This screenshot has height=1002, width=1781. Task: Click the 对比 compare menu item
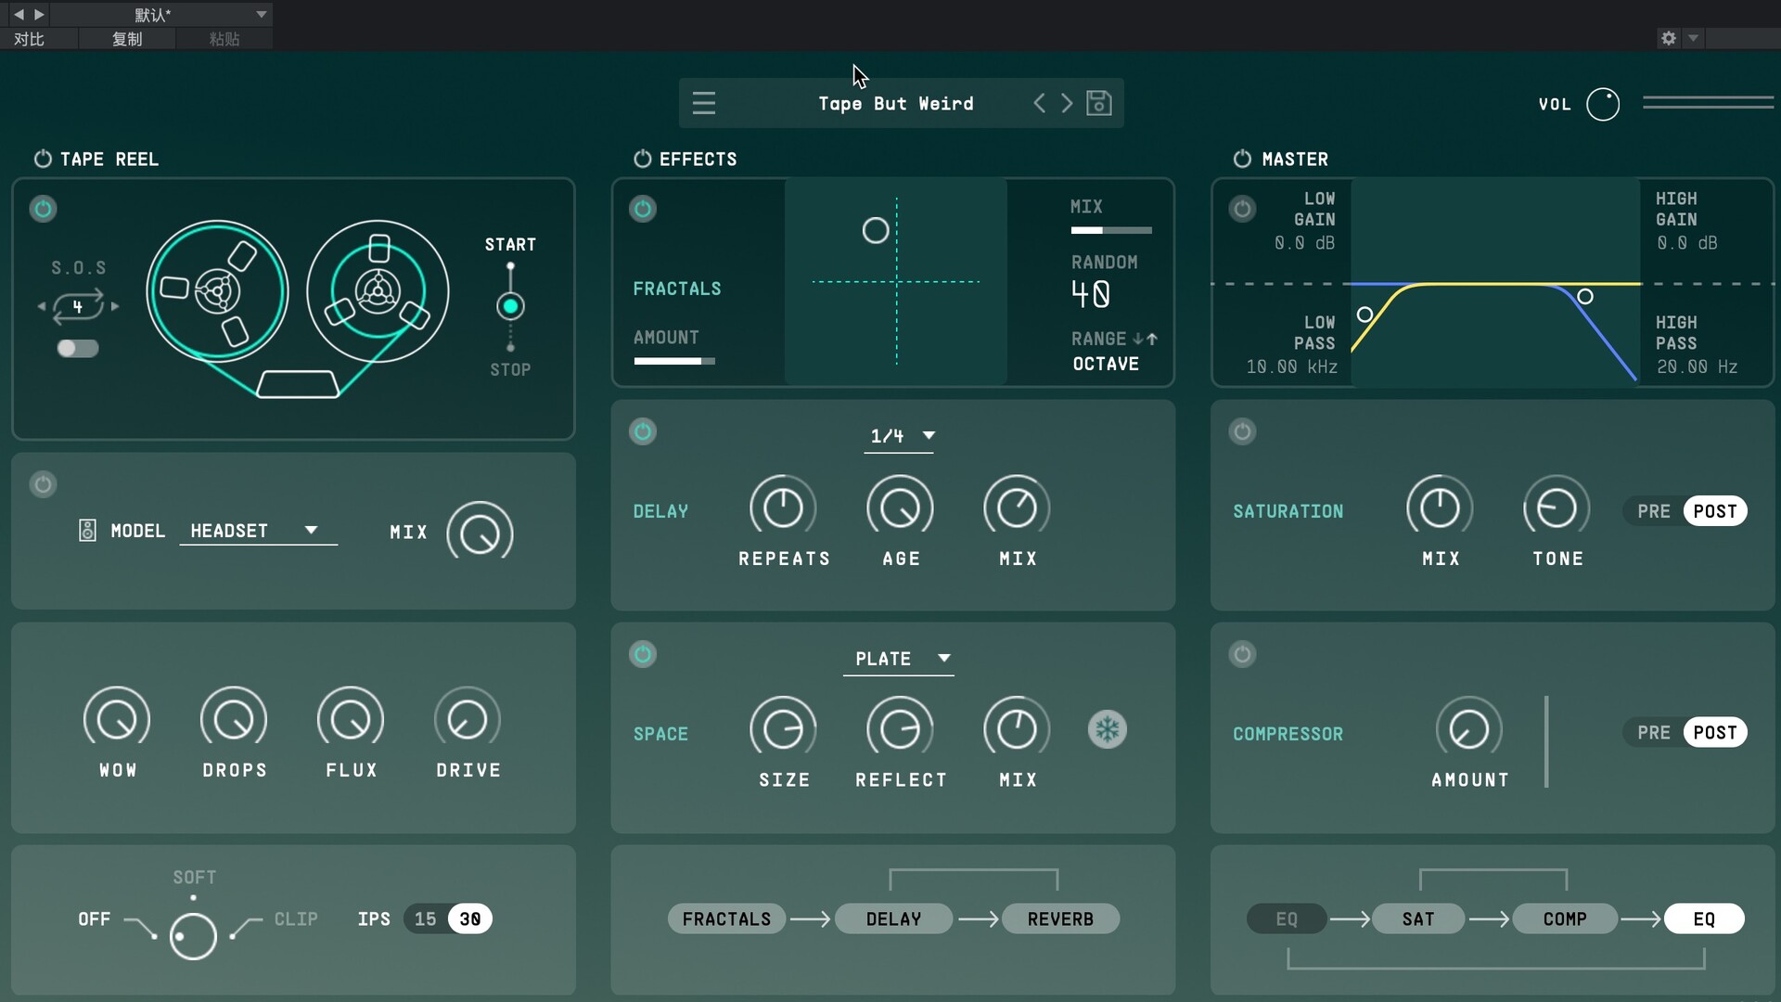[x=29, y=39]
